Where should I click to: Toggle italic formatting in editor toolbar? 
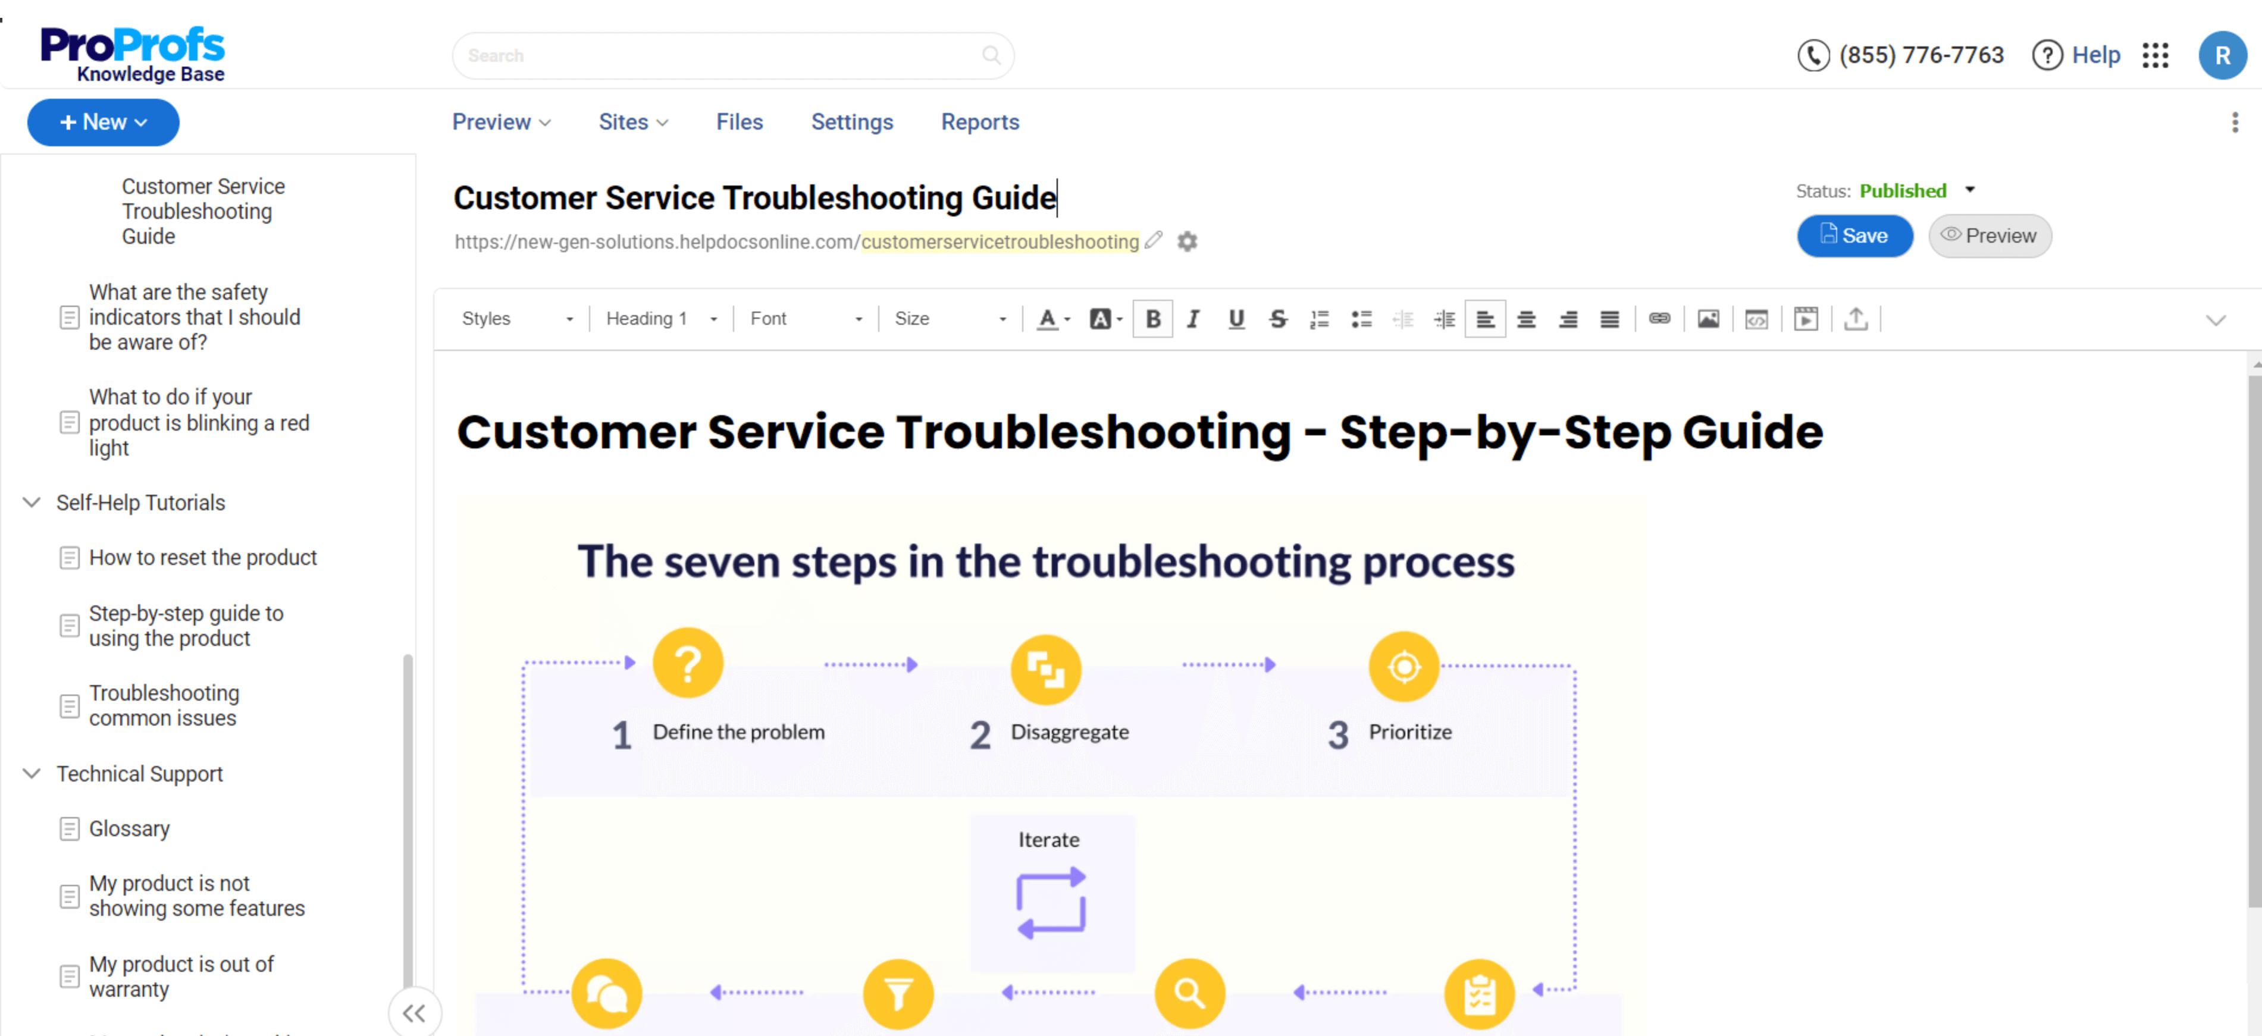(x=1193, y=319)
